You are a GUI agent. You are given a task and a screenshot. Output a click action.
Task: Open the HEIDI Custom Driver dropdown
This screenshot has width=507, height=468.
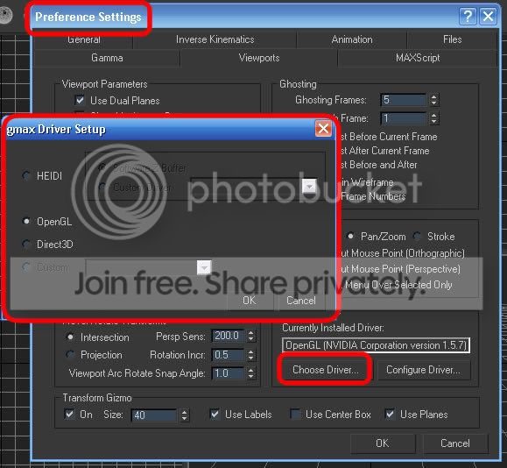pos(309,187)
